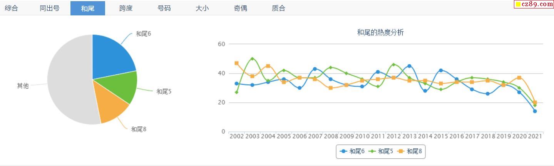Toggle 和尾5 series in chart legend
Screen dimensions: 554x166
tap(382, 151)
